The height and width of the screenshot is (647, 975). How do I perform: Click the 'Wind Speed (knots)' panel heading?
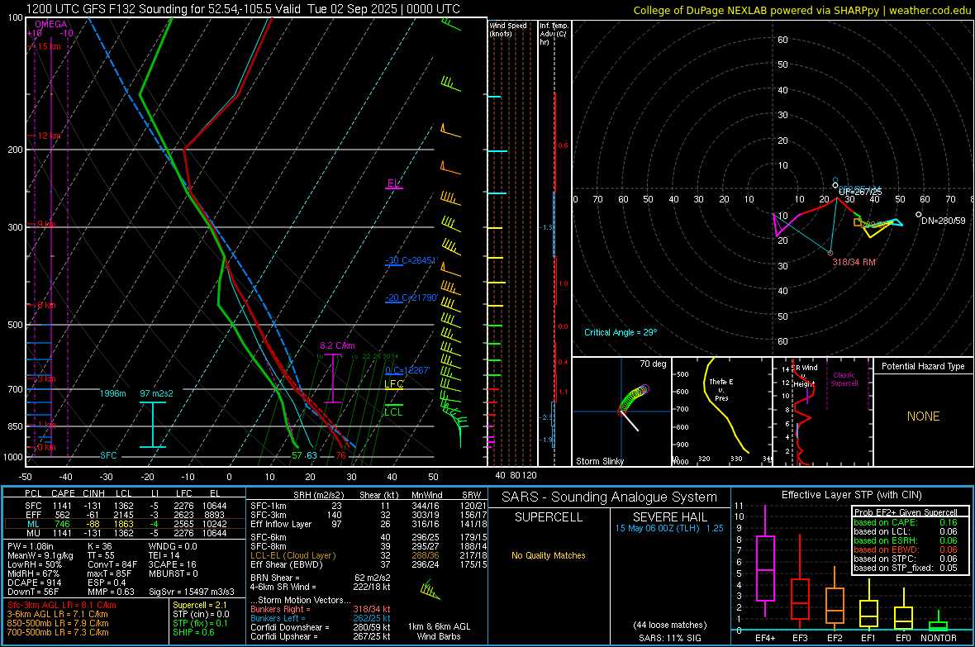507,29
